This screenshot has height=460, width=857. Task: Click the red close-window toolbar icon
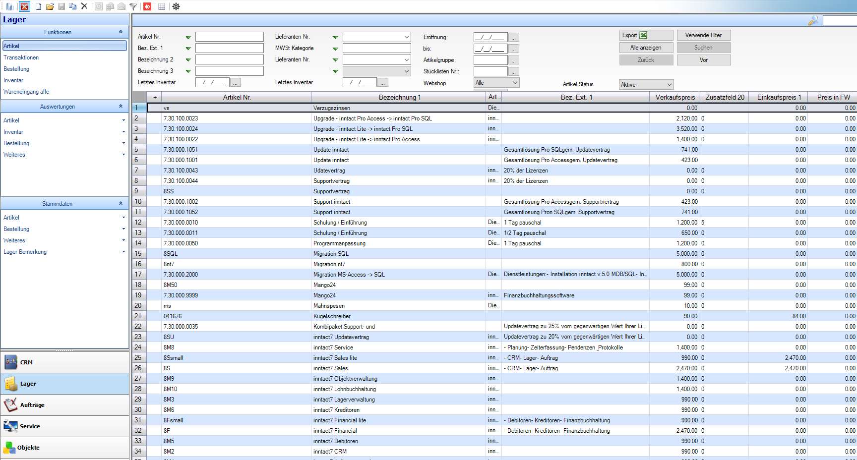pyautogui.click(x=24, y=6)
